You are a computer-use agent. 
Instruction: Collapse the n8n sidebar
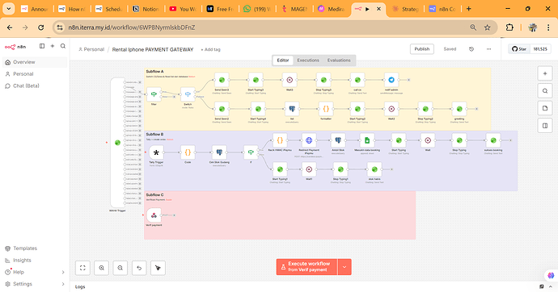42,46
